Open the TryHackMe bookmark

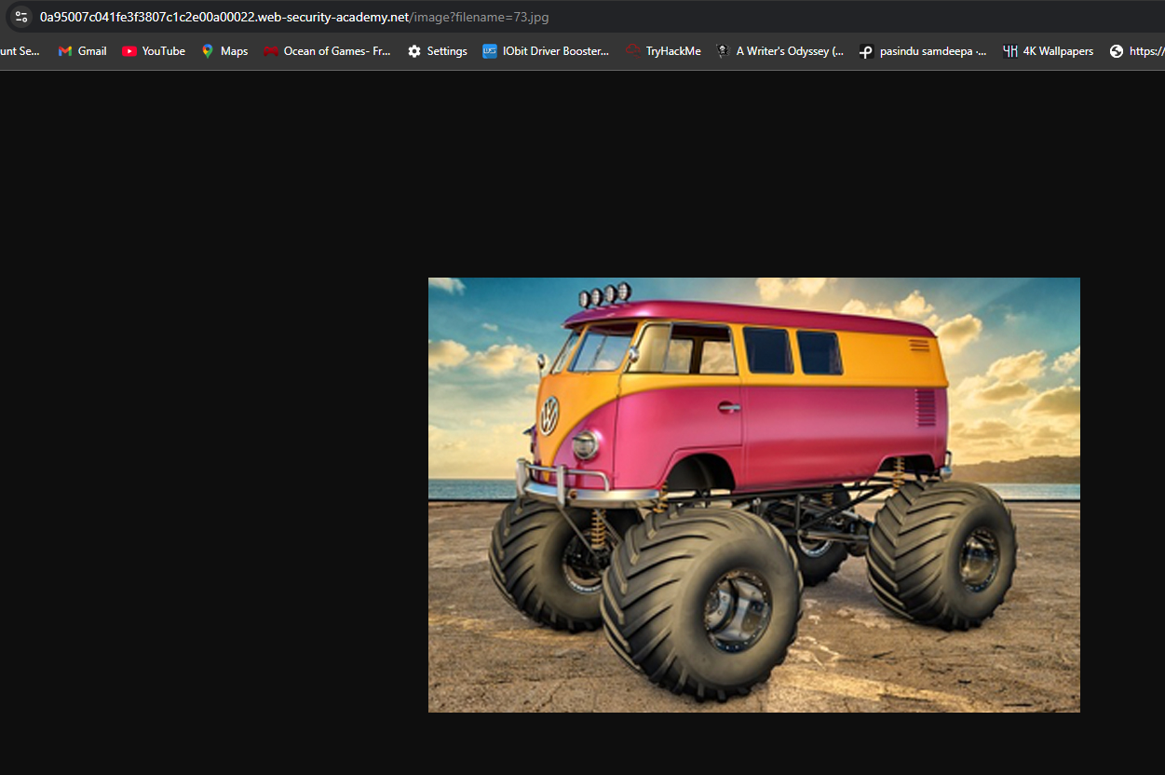663,51
